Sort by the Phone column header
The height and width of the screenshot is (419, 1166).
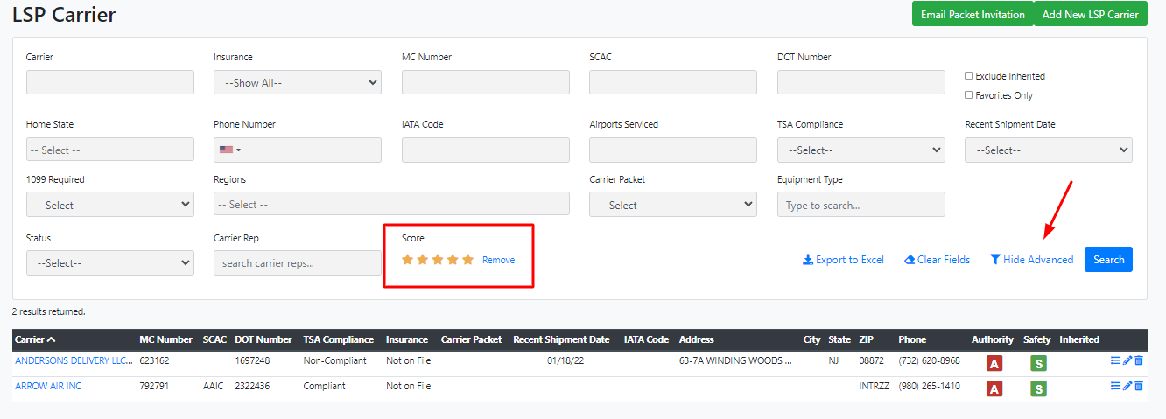[x=912, y=339]
